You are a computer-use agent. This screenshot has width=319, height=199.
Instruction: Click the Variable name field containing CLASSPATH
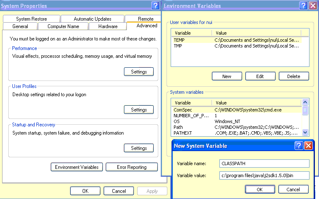click(x=264, y=163)
